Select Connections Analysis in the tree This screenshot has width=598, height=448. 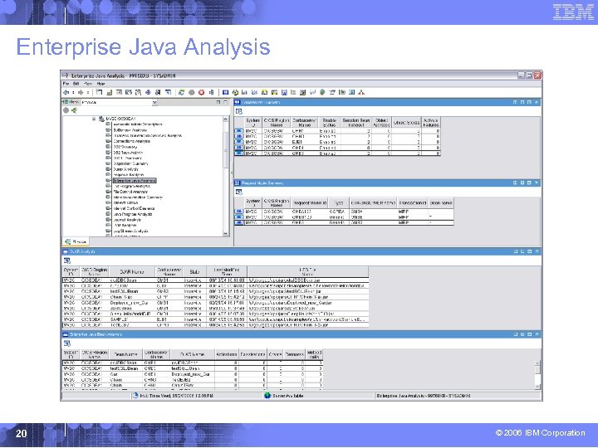tap(131, 141)
